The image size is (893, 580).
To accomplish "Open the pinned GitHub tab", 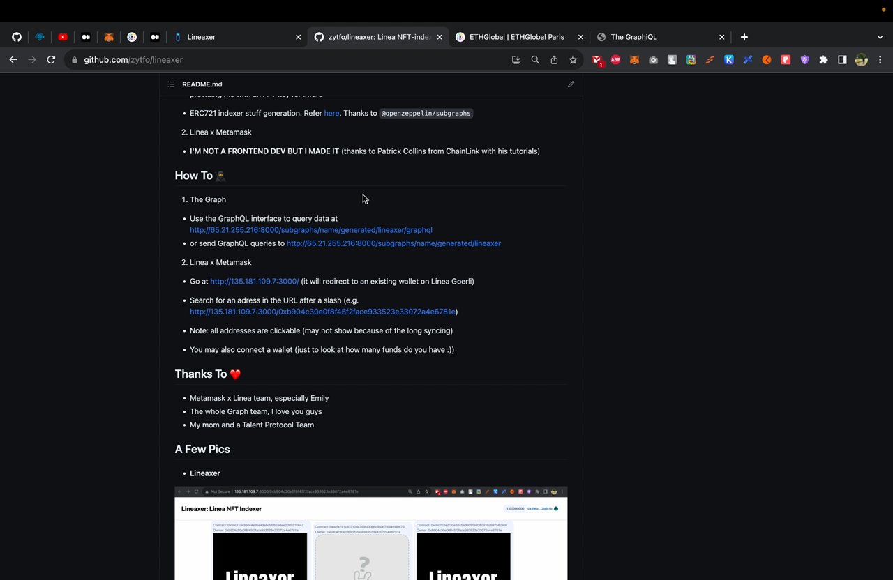I will (17, 37).
